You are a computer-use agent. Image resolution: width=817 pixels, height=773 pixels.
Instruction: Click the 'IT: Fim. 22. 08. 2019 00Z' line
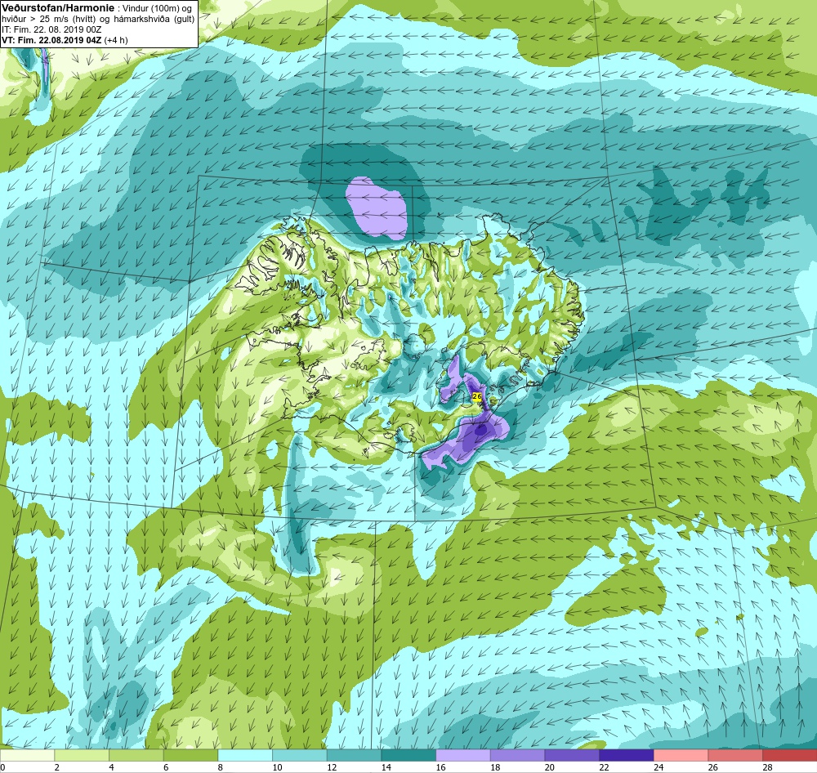51,29
